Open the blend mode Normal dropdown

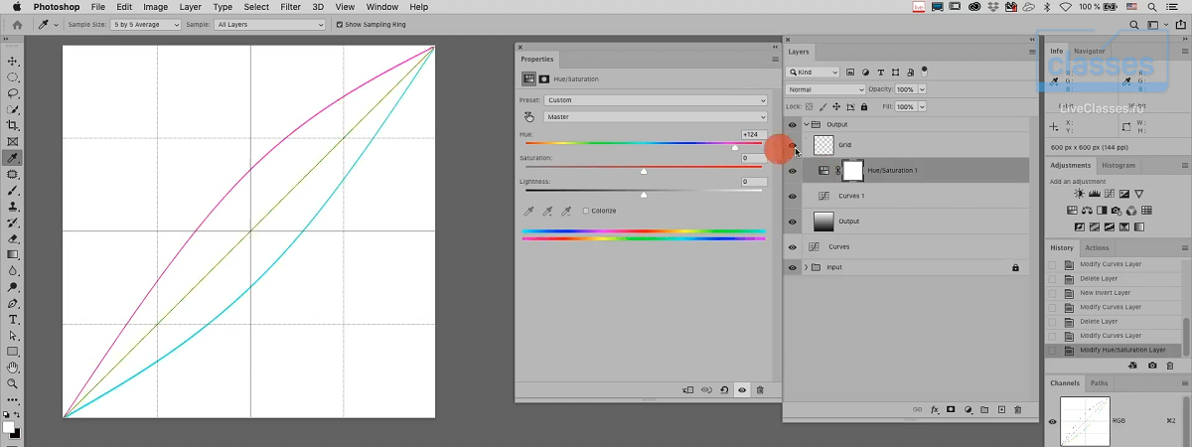coord(825,89)
